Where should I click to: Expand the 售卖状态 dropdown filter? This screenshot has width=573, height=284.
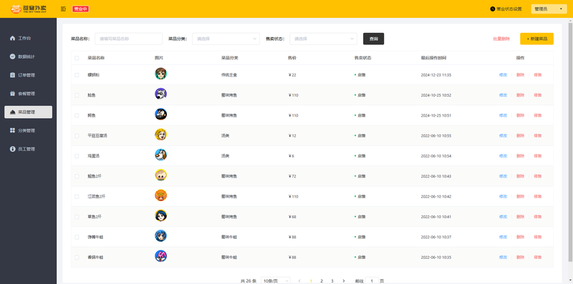pyautogui.click(x=324, y=39)
